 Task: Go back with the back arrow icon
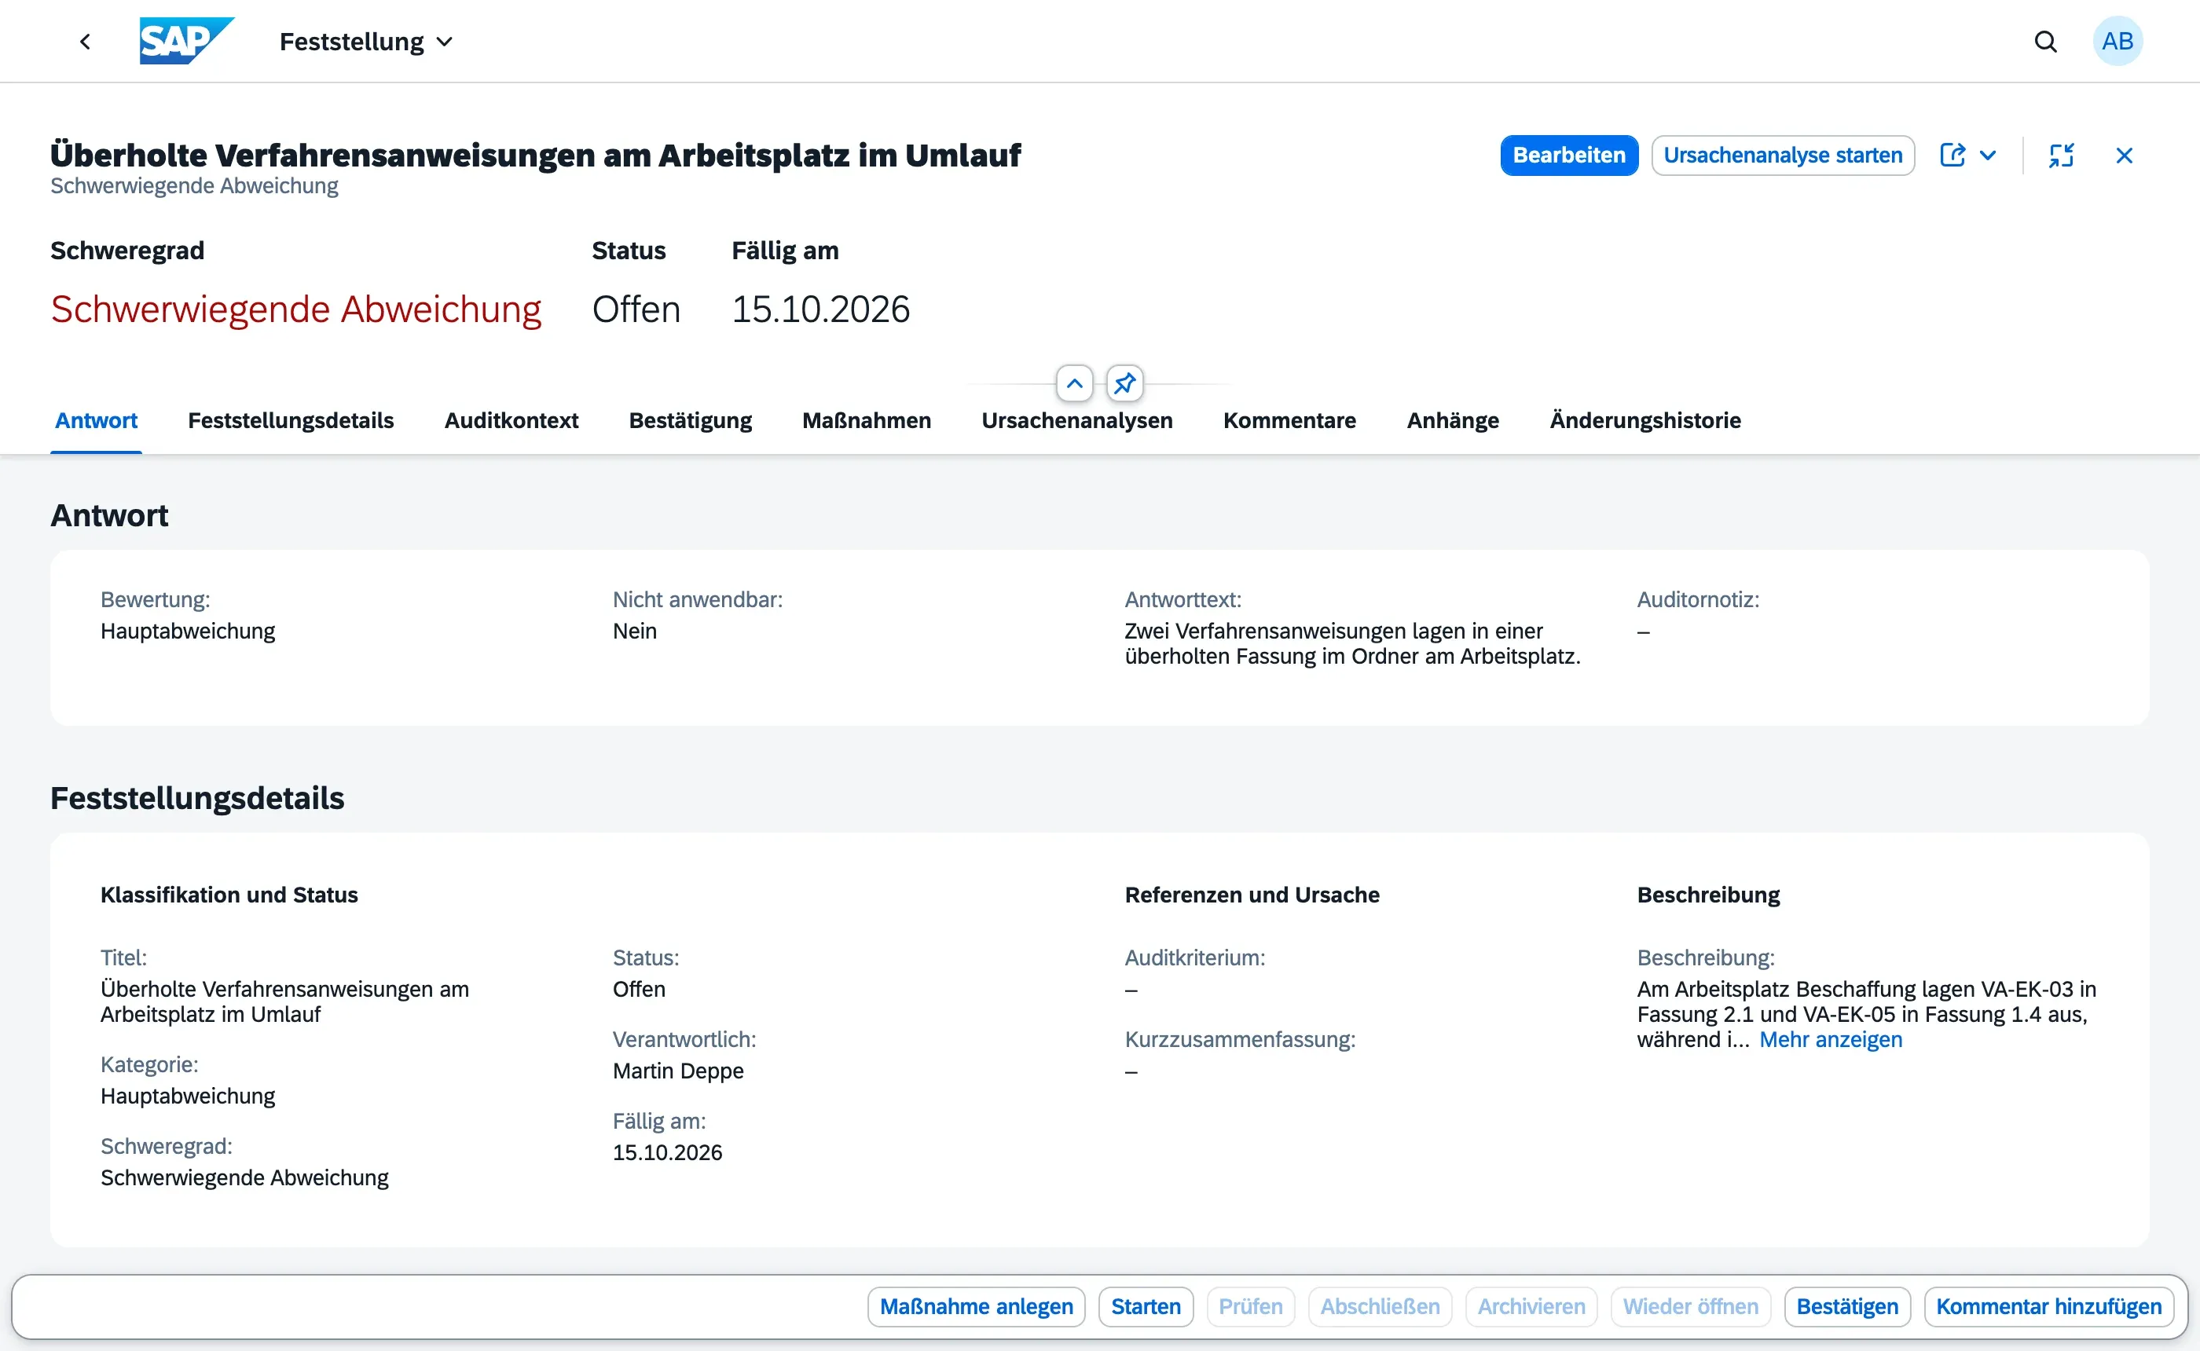[85, 41]
